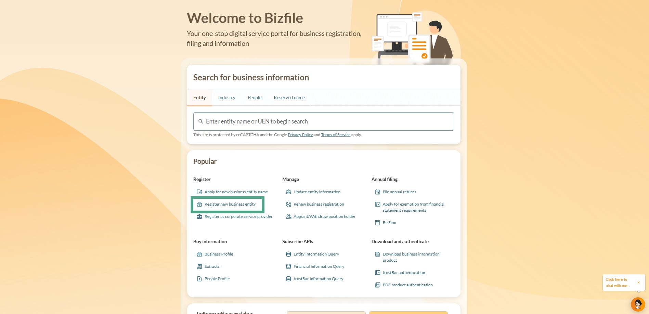This screenshot has width=649, height=314.
Task: Open the Reserved name tab
Action: point(289,97)
